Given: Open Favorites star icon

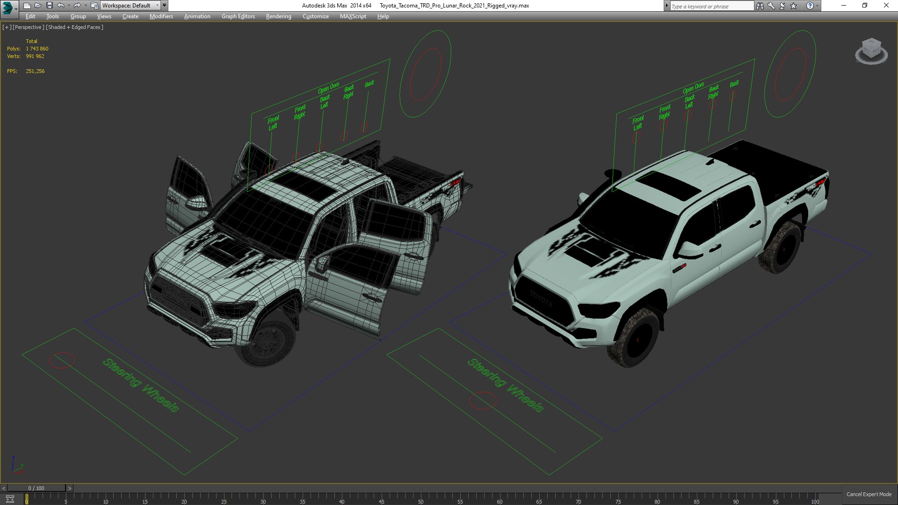Looking at the screenshot, I should pyautogui.click(x=794, y=6).
